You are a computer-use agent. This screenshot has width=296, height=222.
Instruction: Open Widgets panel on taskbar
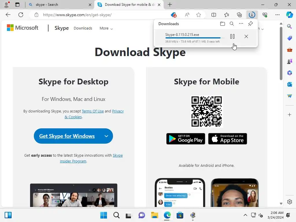coord(8,215)
